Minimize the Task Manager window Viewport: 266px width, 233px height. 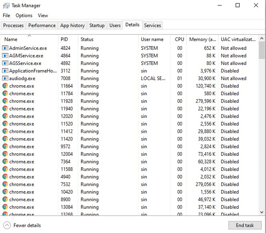(x=220, y=5)
